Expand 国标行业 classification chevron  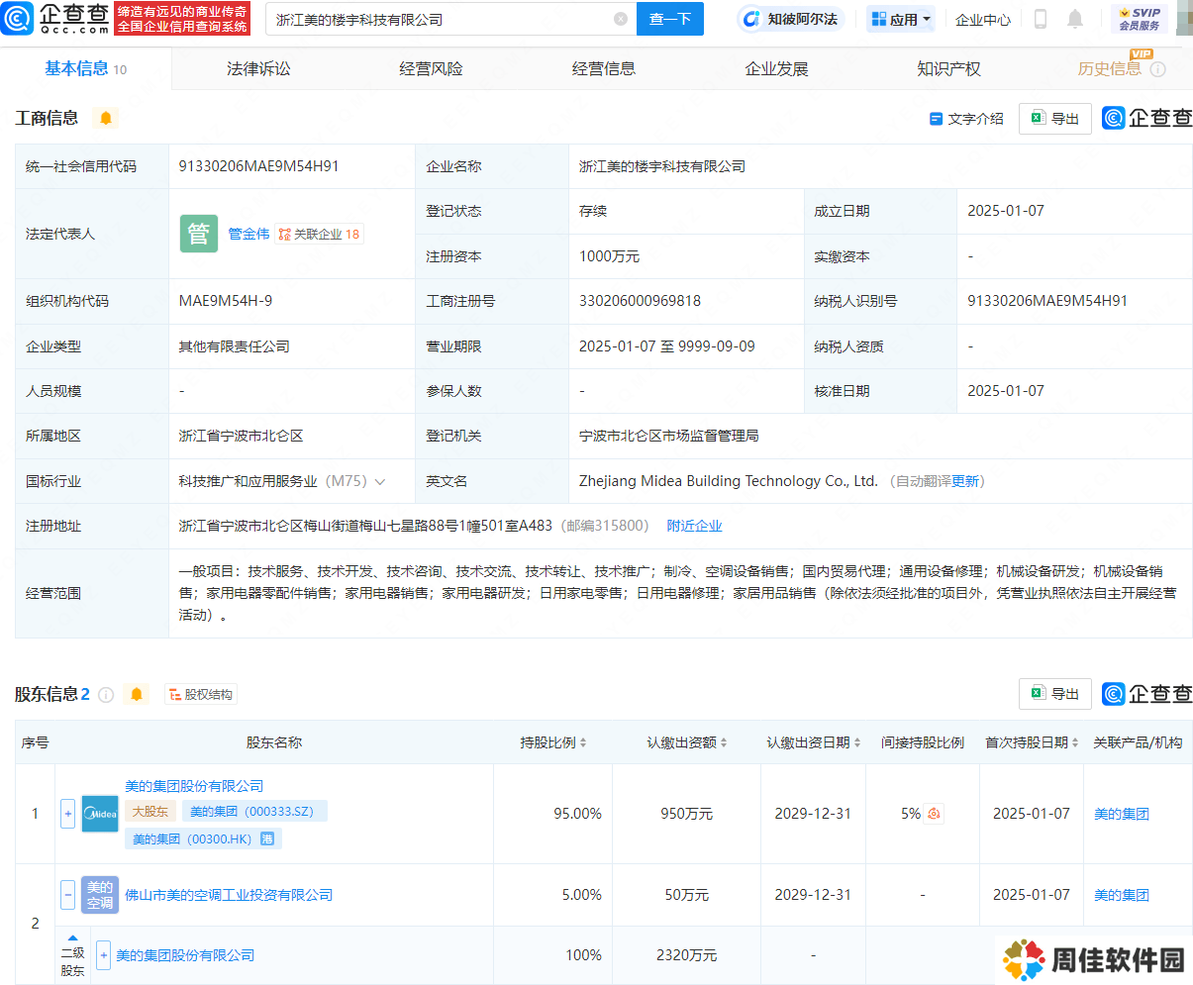380,482
